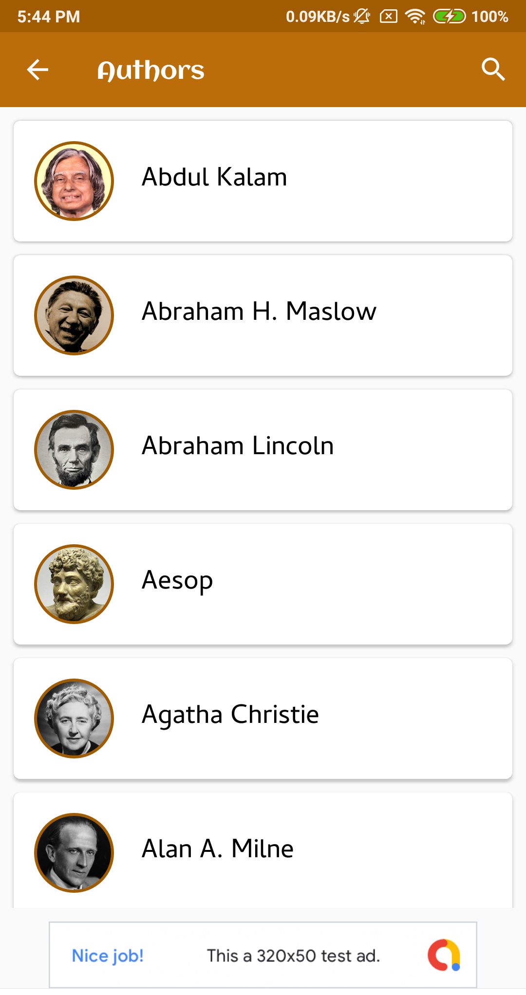Open the search icon in header
Screen dimensions: 526x995
point(493,70)
